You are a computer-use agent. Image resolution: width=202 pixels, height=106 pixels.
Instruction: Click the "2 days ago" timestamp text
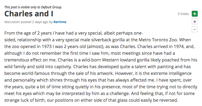pyautogui.click(x=40, y=22)
